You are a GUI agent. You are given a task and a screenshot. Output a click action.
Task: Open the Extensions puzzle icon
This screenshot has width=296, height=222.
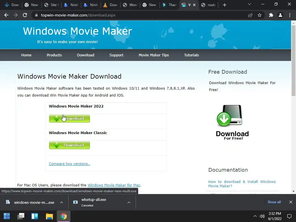coord(271,15)
